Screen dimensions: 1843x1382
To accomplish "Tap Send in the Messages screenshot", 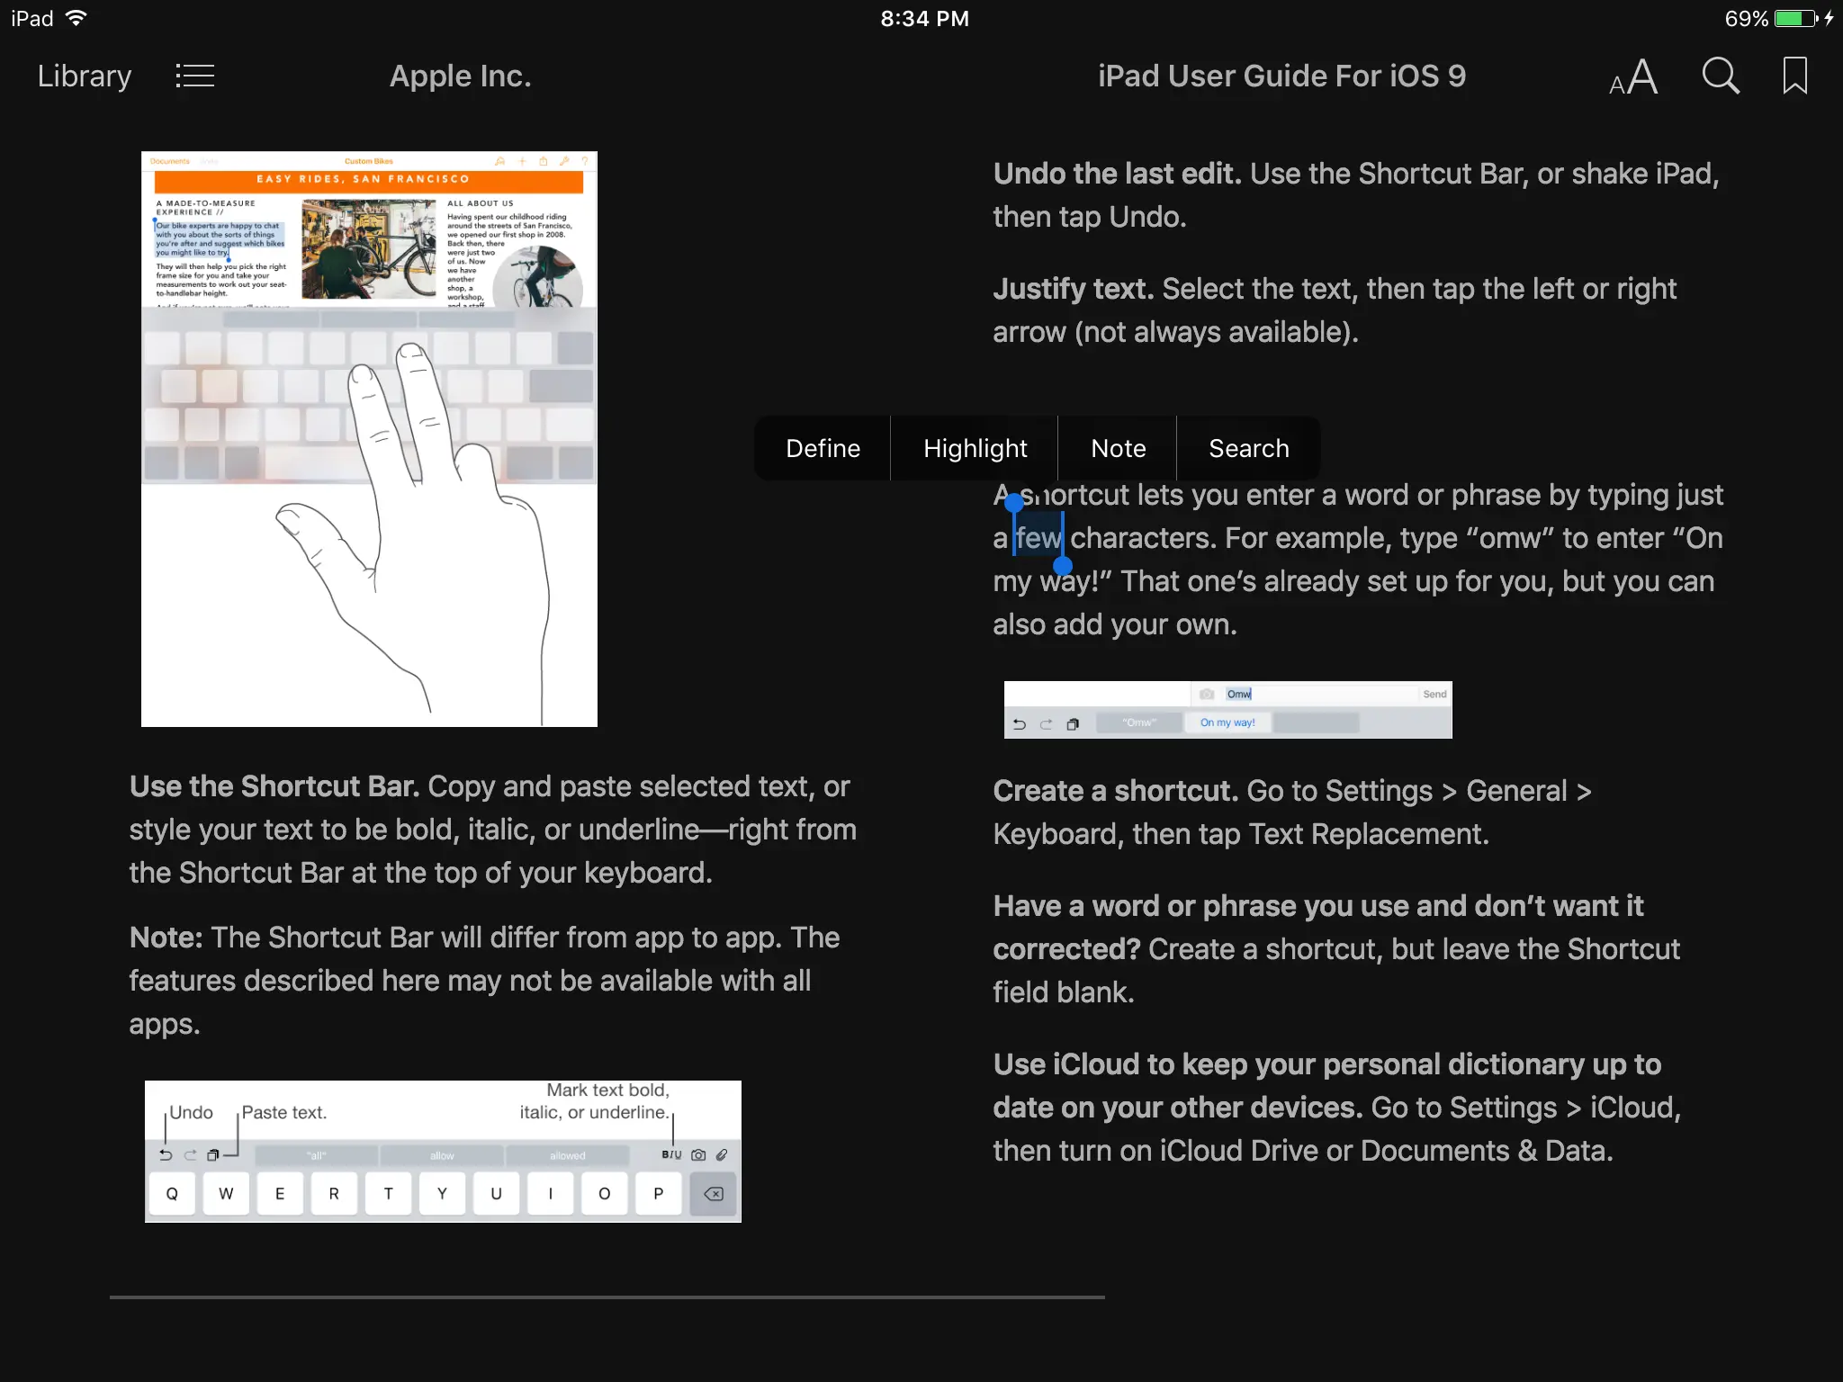I will pos(1434,694).
